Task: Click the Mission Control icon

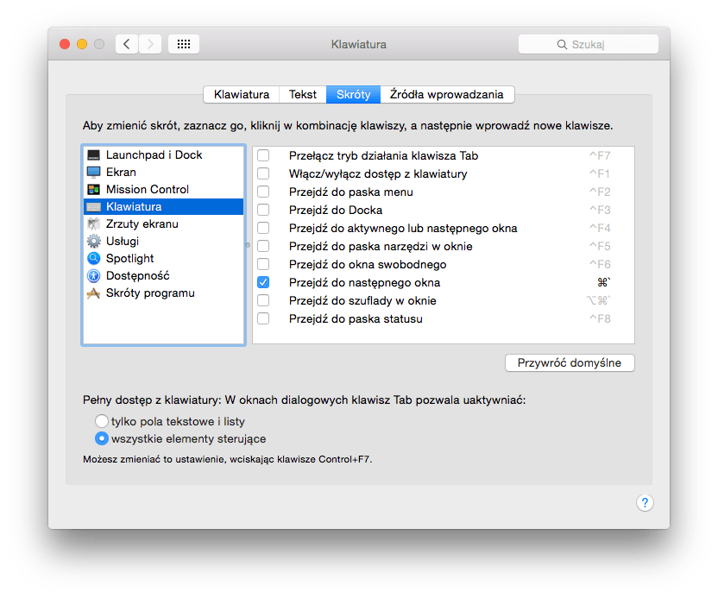Action: pyautogui.click(x=93, y=190)
